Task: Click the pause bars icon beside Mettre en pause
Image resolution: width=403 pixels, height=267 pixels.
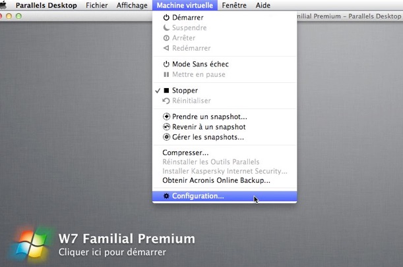Action: (166, 74)
